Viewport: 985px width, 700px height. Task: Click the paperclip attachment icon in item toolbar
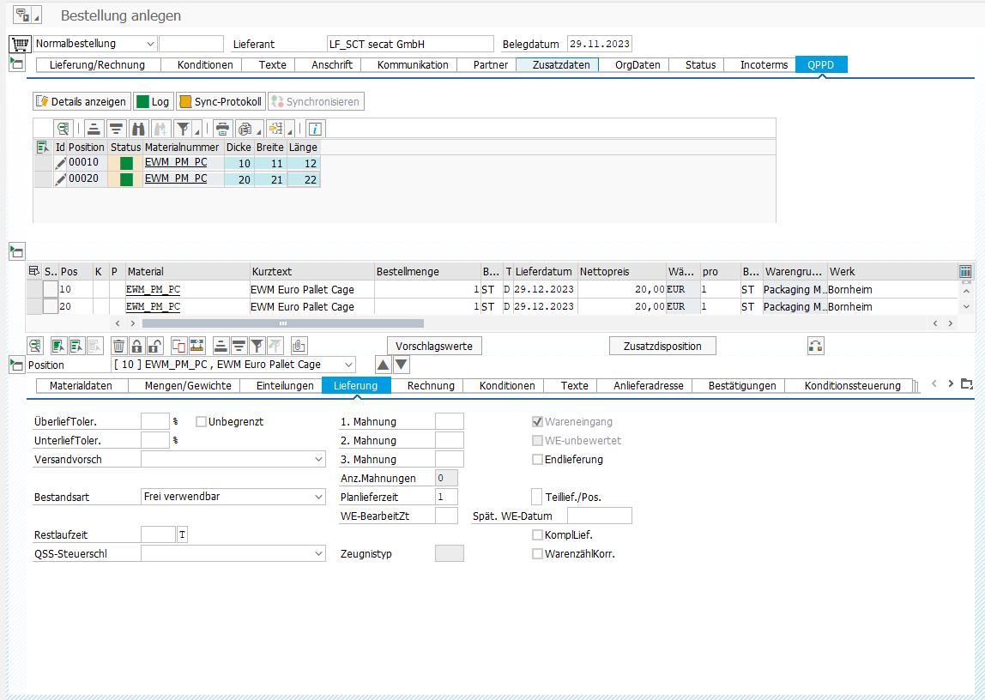(x=299, y=346)
